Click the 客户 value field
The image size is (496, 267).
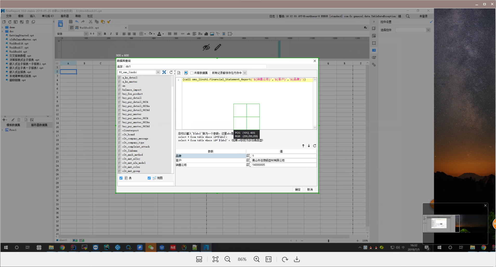(x=284, y=160)
